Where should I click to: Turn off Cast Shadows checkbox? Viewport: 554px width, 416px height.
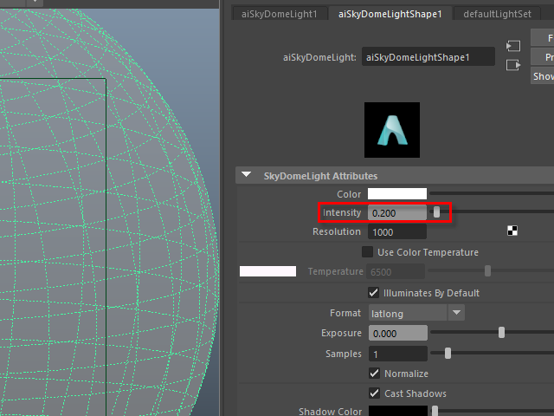tap(374, 393)
